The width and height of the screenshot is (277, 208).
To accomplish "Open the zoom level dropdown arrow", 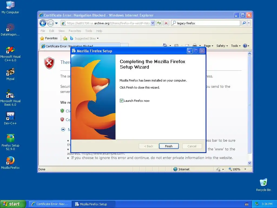I will (245, 169).
